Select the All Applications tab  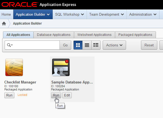point(18,35)
